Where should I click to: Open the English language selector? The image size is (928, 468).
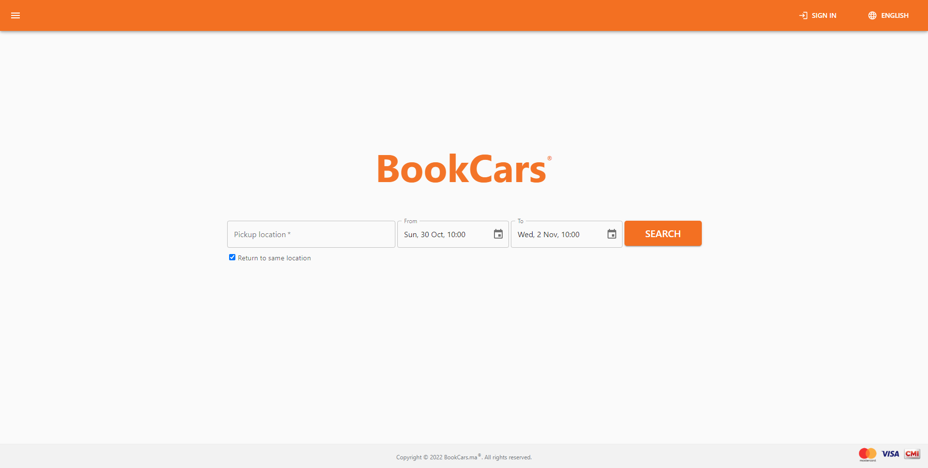[x=888, y=15]
